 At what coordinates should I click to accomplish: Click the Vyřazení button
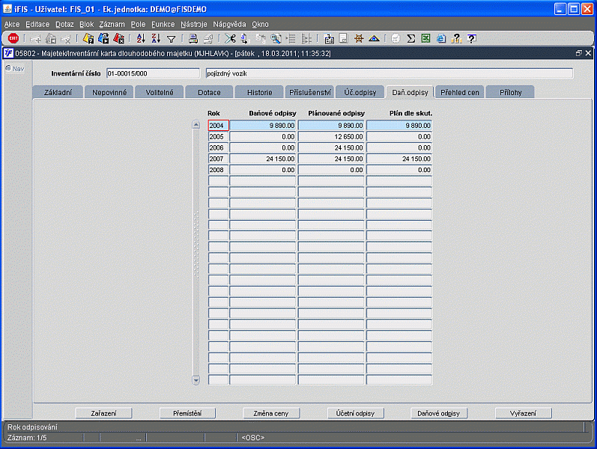(x=523, y=413)
